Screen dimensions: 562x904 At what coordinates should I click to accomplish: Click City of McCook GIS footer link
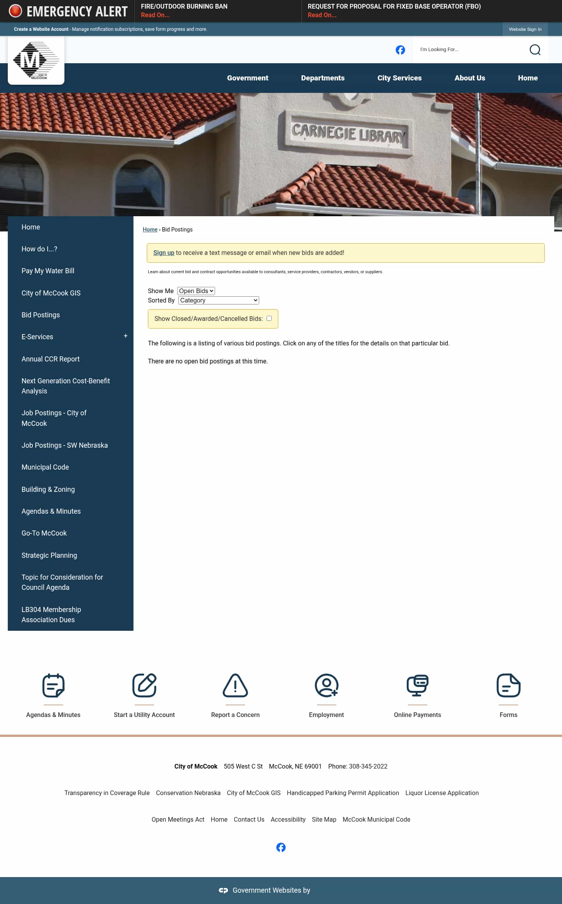[x=254, y=793]
